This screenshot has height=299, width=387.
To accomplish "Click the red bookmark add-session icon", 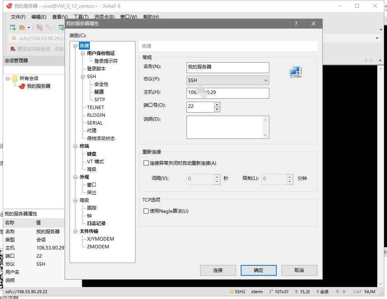I will coord(13,49).
